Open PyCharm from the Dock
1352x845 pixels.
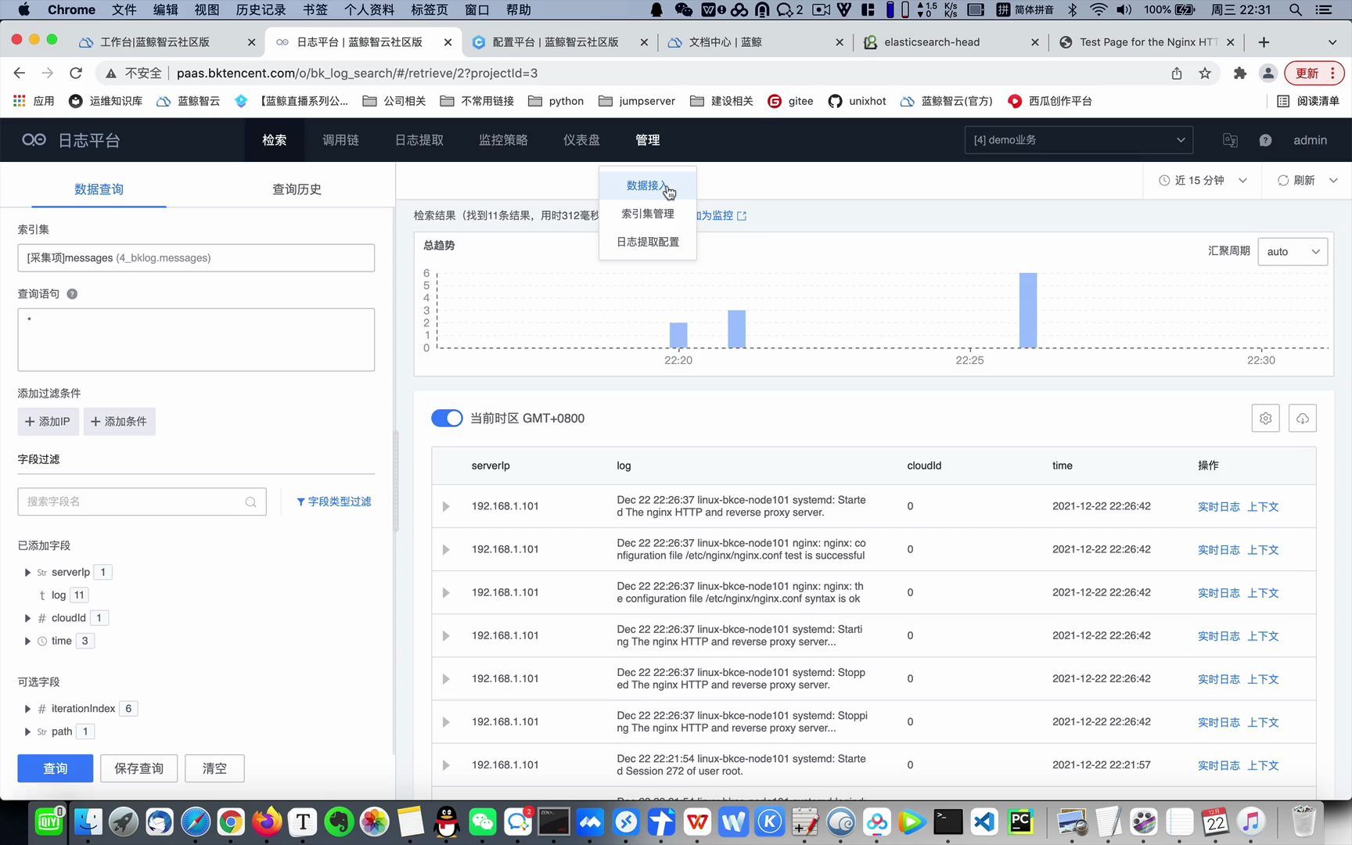[x=1020, y=822]
